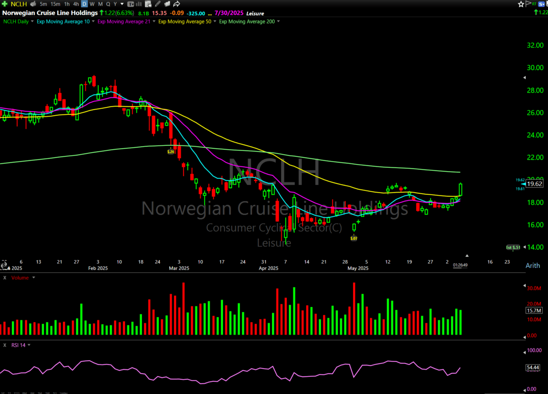This screenshot has height=394, width=548.
Task: Open the add-indicator table icon
Action: click(148, 4)
